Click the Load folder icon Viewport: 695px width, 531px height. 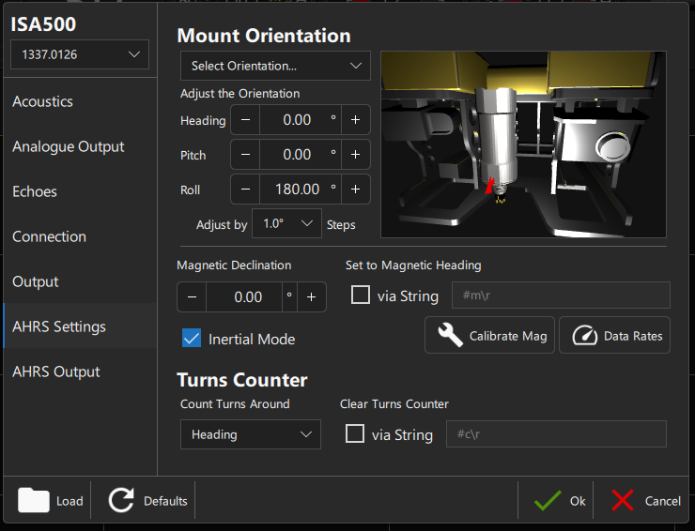coord(35,500)
